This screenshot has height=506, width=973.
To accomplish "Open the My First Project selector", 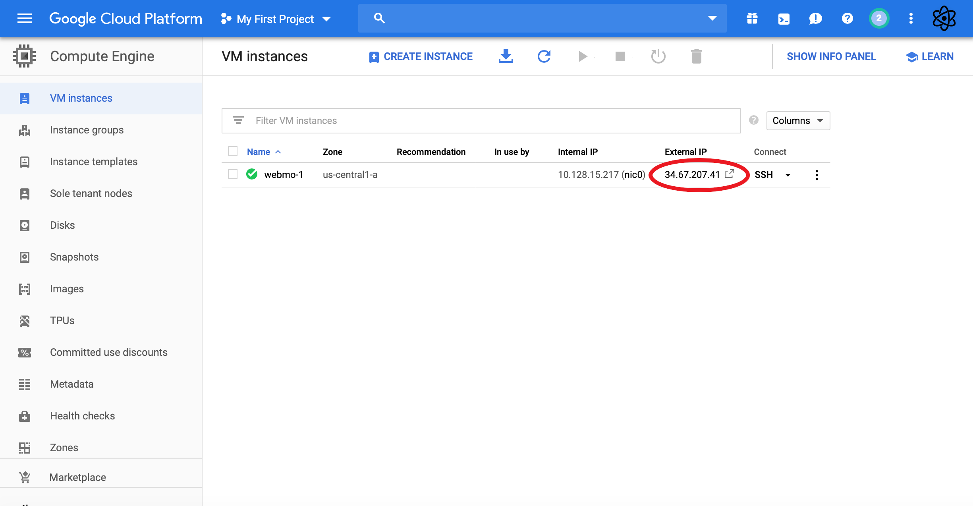I will (276, 19).
